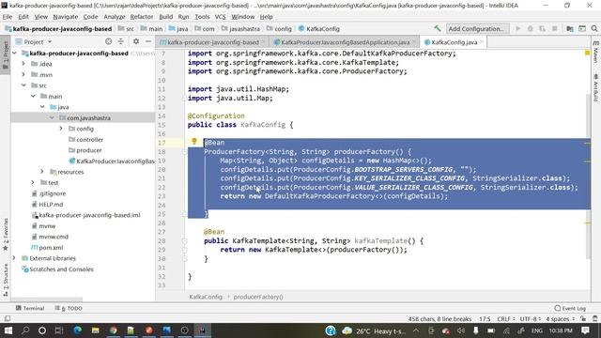Open 4 spaces indent dropdown
Viewport: 601px width, 338px height.
click(561, 319)
